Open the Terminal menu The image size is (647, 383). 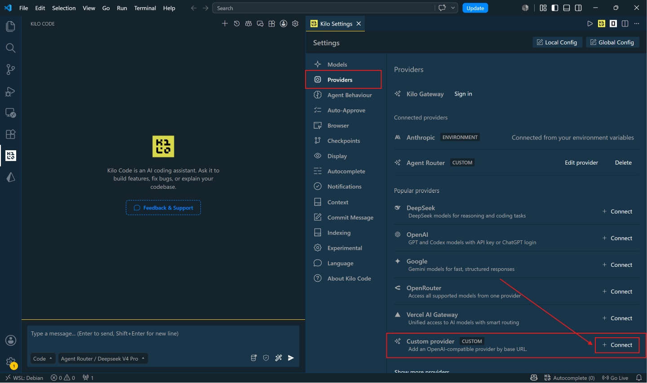(145, 8)
